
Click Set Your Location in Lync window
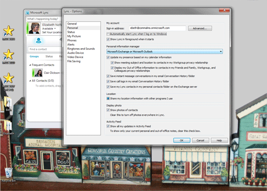[x=52, y=32]
